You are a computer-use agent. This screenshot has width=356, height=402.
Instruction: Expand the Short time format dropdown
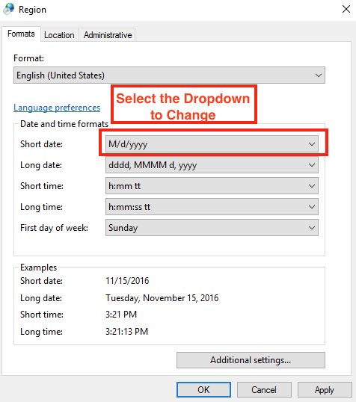pyautogui.click(x=212, y=186)
